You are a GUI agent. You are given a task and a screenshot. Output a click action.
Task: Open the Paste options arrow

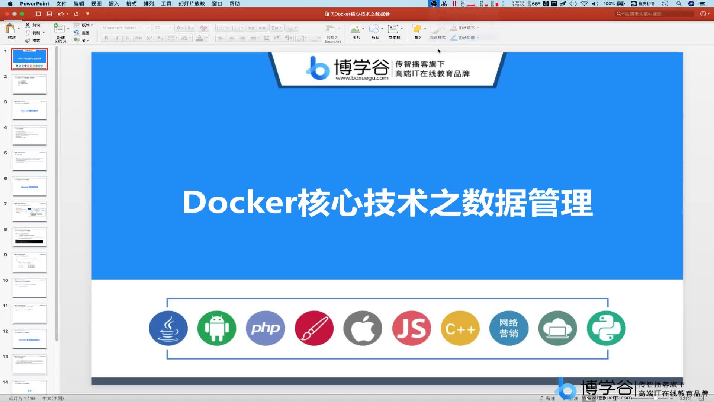[19, 29]
